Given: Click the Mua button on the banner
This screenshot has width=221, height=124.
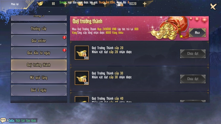Looking at the screenshot, I should [197, 33].
